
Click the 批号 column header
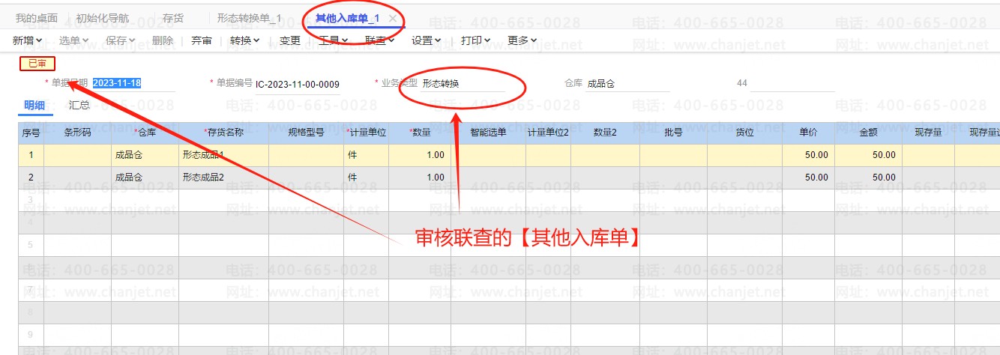(673, 133)
